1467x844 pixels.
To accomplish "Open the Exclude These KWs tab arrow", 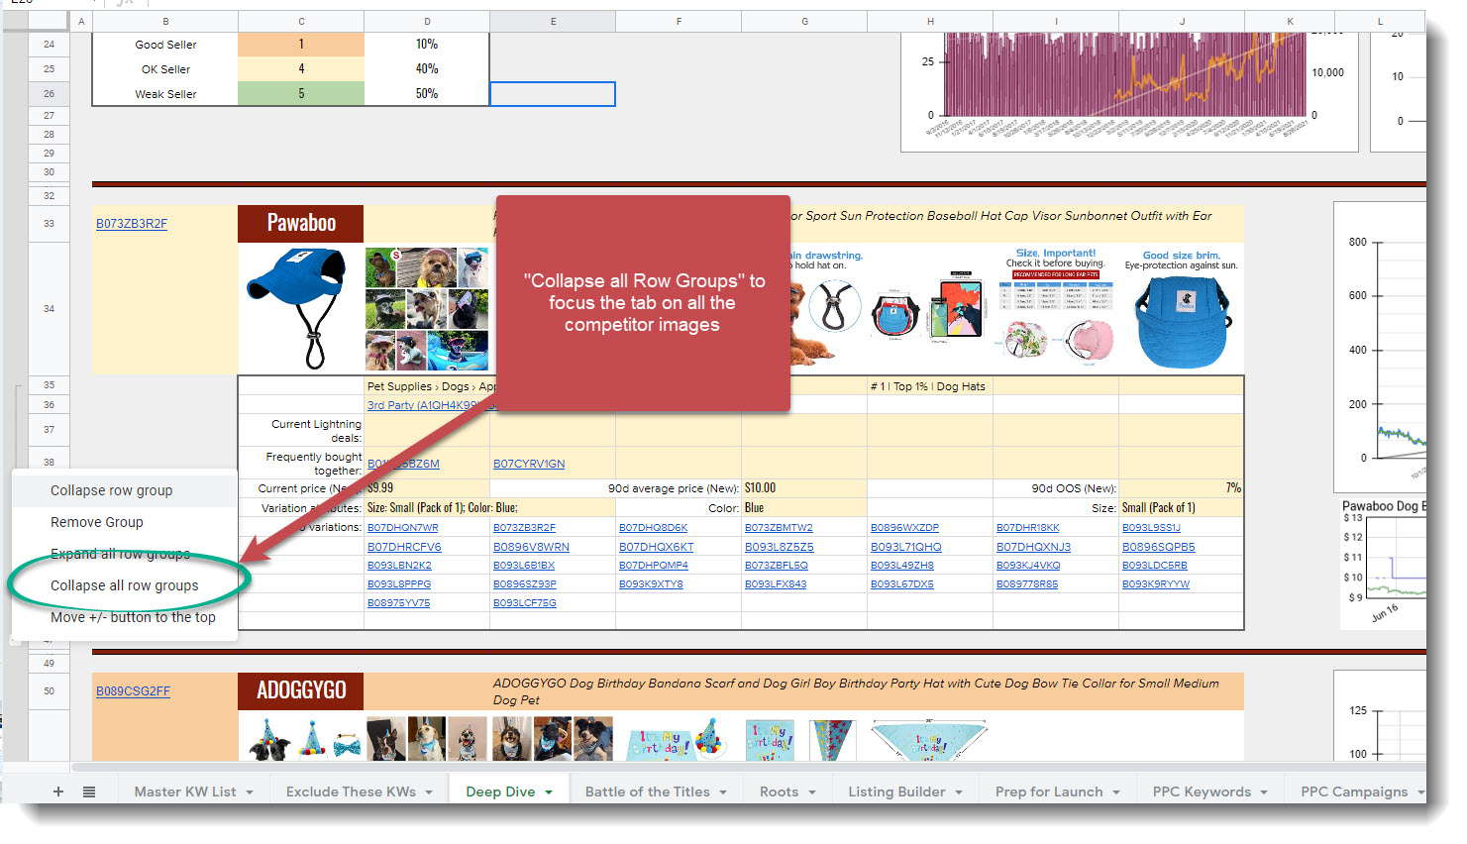I will pyautogui.click(x=429, y=792).
